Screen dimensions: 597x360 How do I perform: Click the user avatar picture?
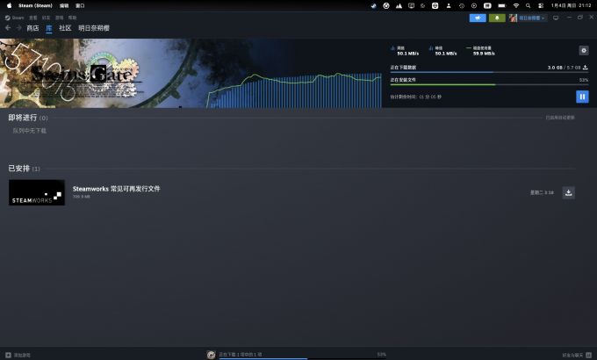pyautogui.click(x=513, y=18)
